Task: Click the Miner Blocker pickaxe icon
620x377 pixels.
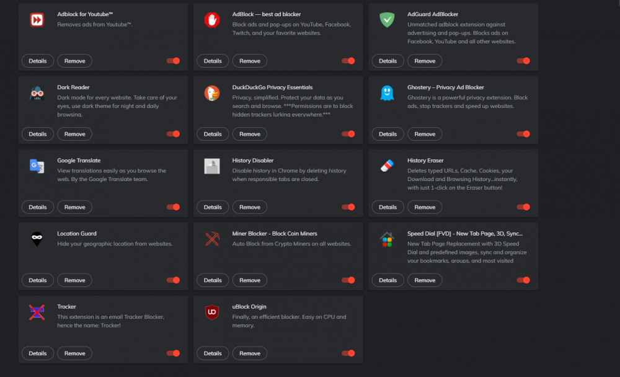Action: 211,239
